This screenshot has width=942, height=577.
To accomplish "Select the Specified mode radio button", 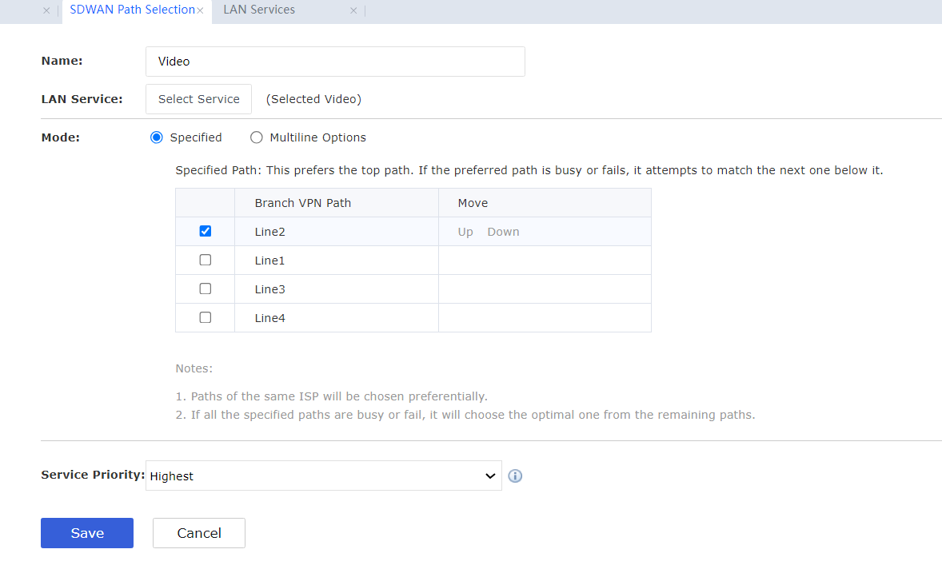I will (x=157, y=137).
